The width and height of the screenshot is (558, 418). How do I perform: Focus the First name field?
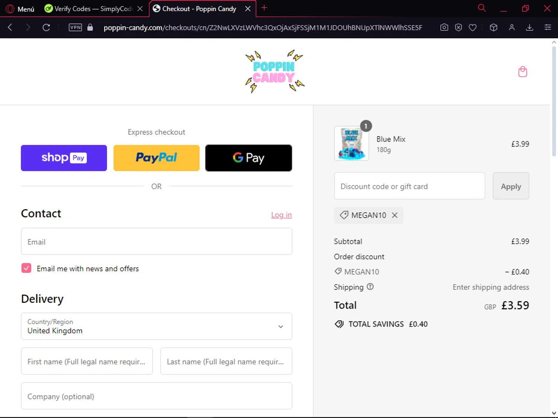(x=87, y=361)
